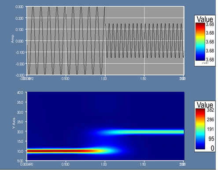Screen dimensions: 218x170
Task: Click the 1.50 time tick under the waveform plot
Action: coord(143,79)
